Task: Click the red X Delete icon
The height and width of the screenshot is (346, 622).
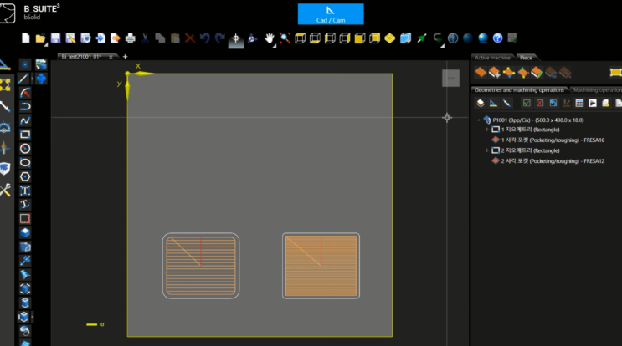Action: (x=190, y=38)
